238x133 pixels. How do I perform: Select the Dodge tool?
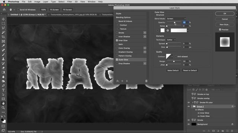[x=3, y=81]
